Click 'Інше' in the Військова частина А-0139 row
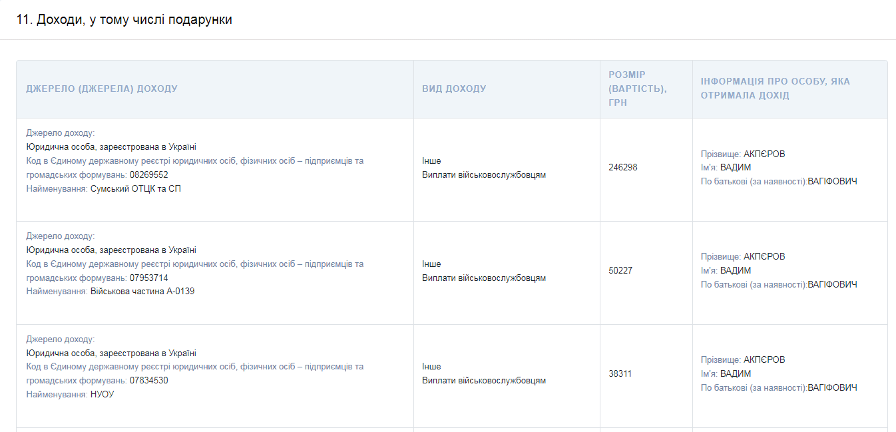 point(431,264)
